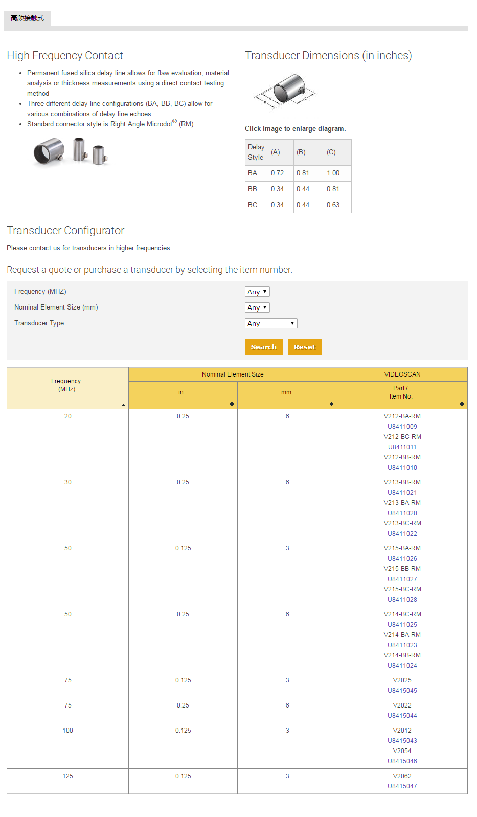Expand the Transducer Type dropdown
Screen dimensions: 477x817
pos(271,323)
